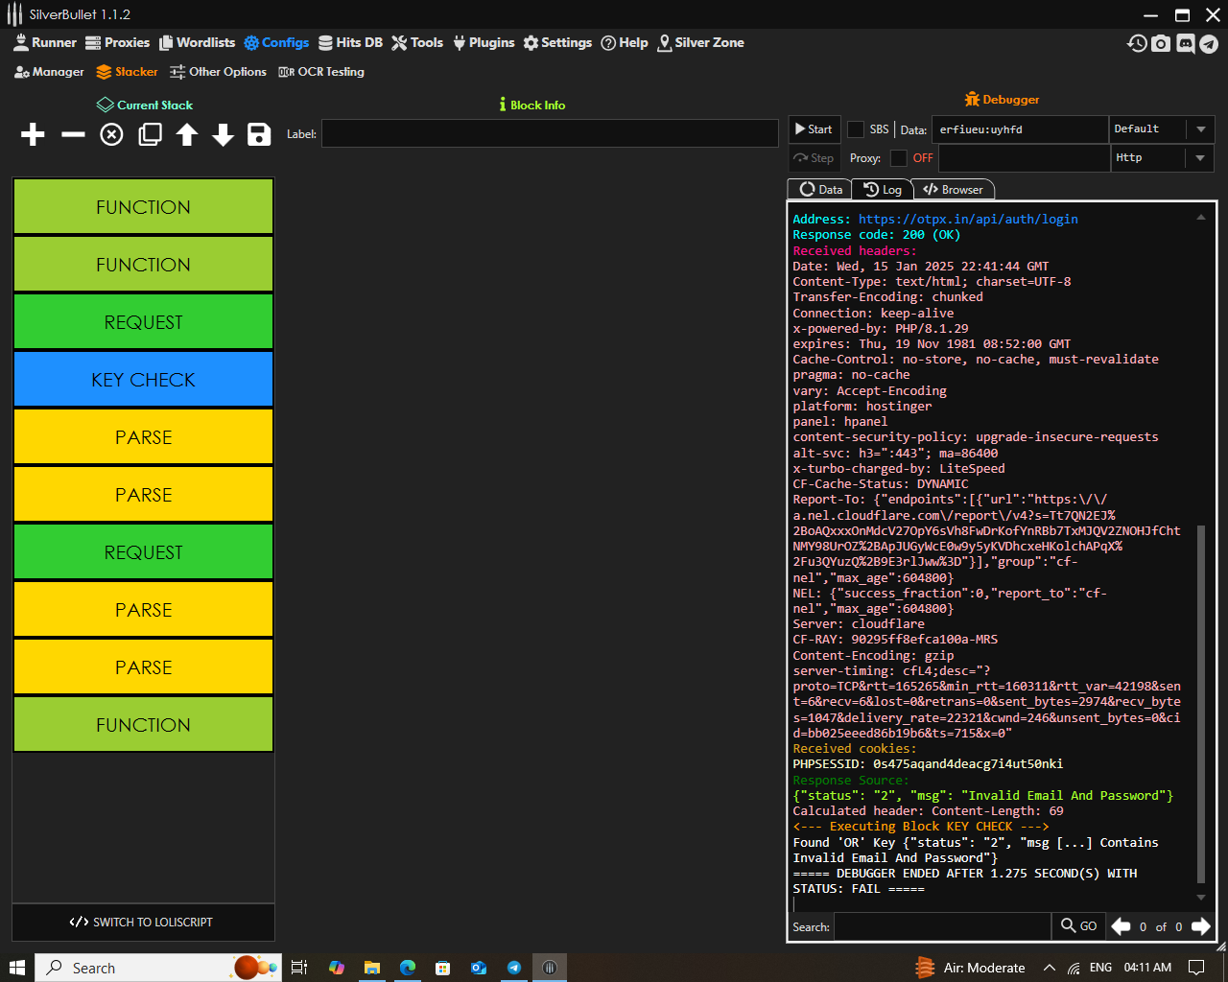Select the last FUNCTION block

coord(143,725)
